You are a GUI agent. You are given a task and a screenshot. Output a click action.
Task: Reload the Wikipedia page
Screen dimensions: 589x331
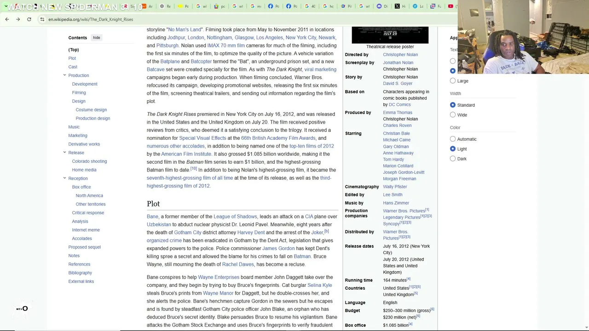[29, 19]
